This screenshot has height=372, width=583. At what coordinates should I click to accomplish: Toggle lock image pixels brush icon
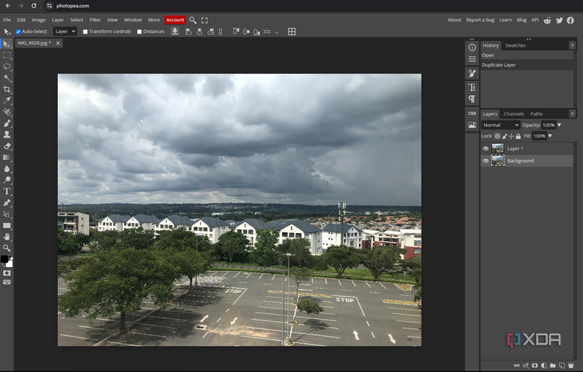pyautogui.click(x=505, y=136)
